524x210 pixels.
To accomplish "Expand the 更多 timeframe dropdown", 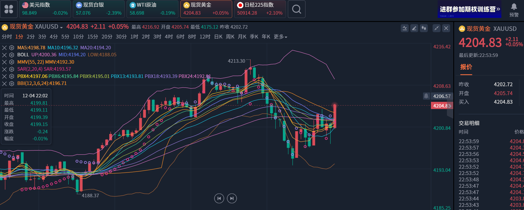I will coord(280,37).
